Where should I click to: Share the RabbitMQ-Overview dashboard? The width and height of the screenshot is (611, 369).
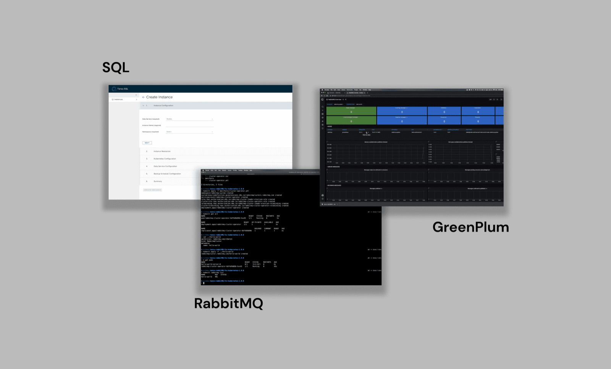(346, 100)
